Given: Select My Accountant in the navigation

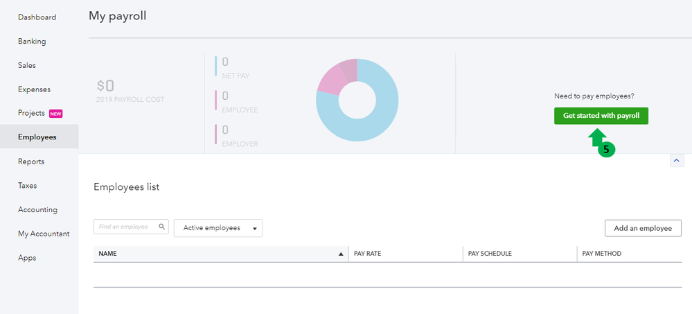Looking at the screenshot, I should (x=44, y=234).
